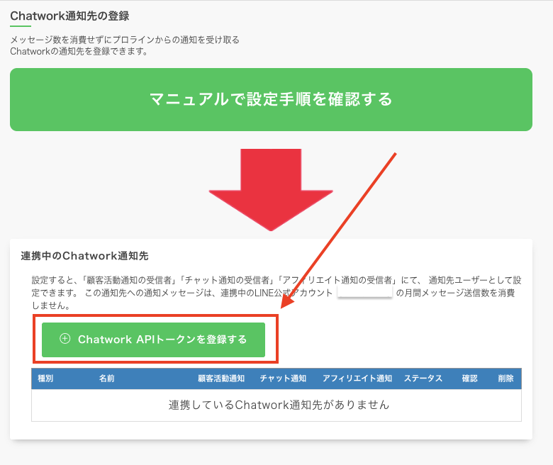Screen dimensions: 553x465
Task: Click the 確認 column header
Action: click(x=470, y=379)
